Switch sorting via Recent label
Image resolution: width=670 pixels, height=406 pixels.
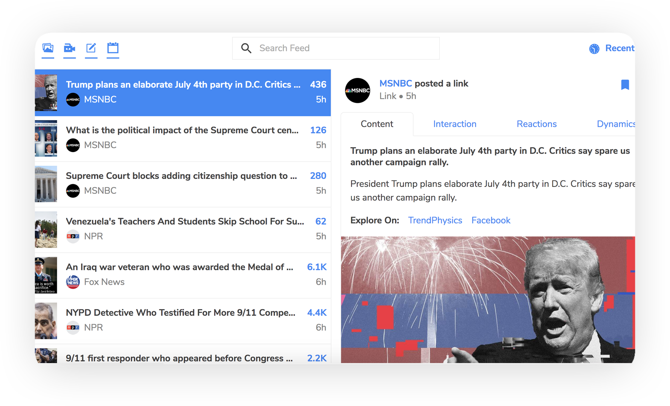click(x=620, y=48)
